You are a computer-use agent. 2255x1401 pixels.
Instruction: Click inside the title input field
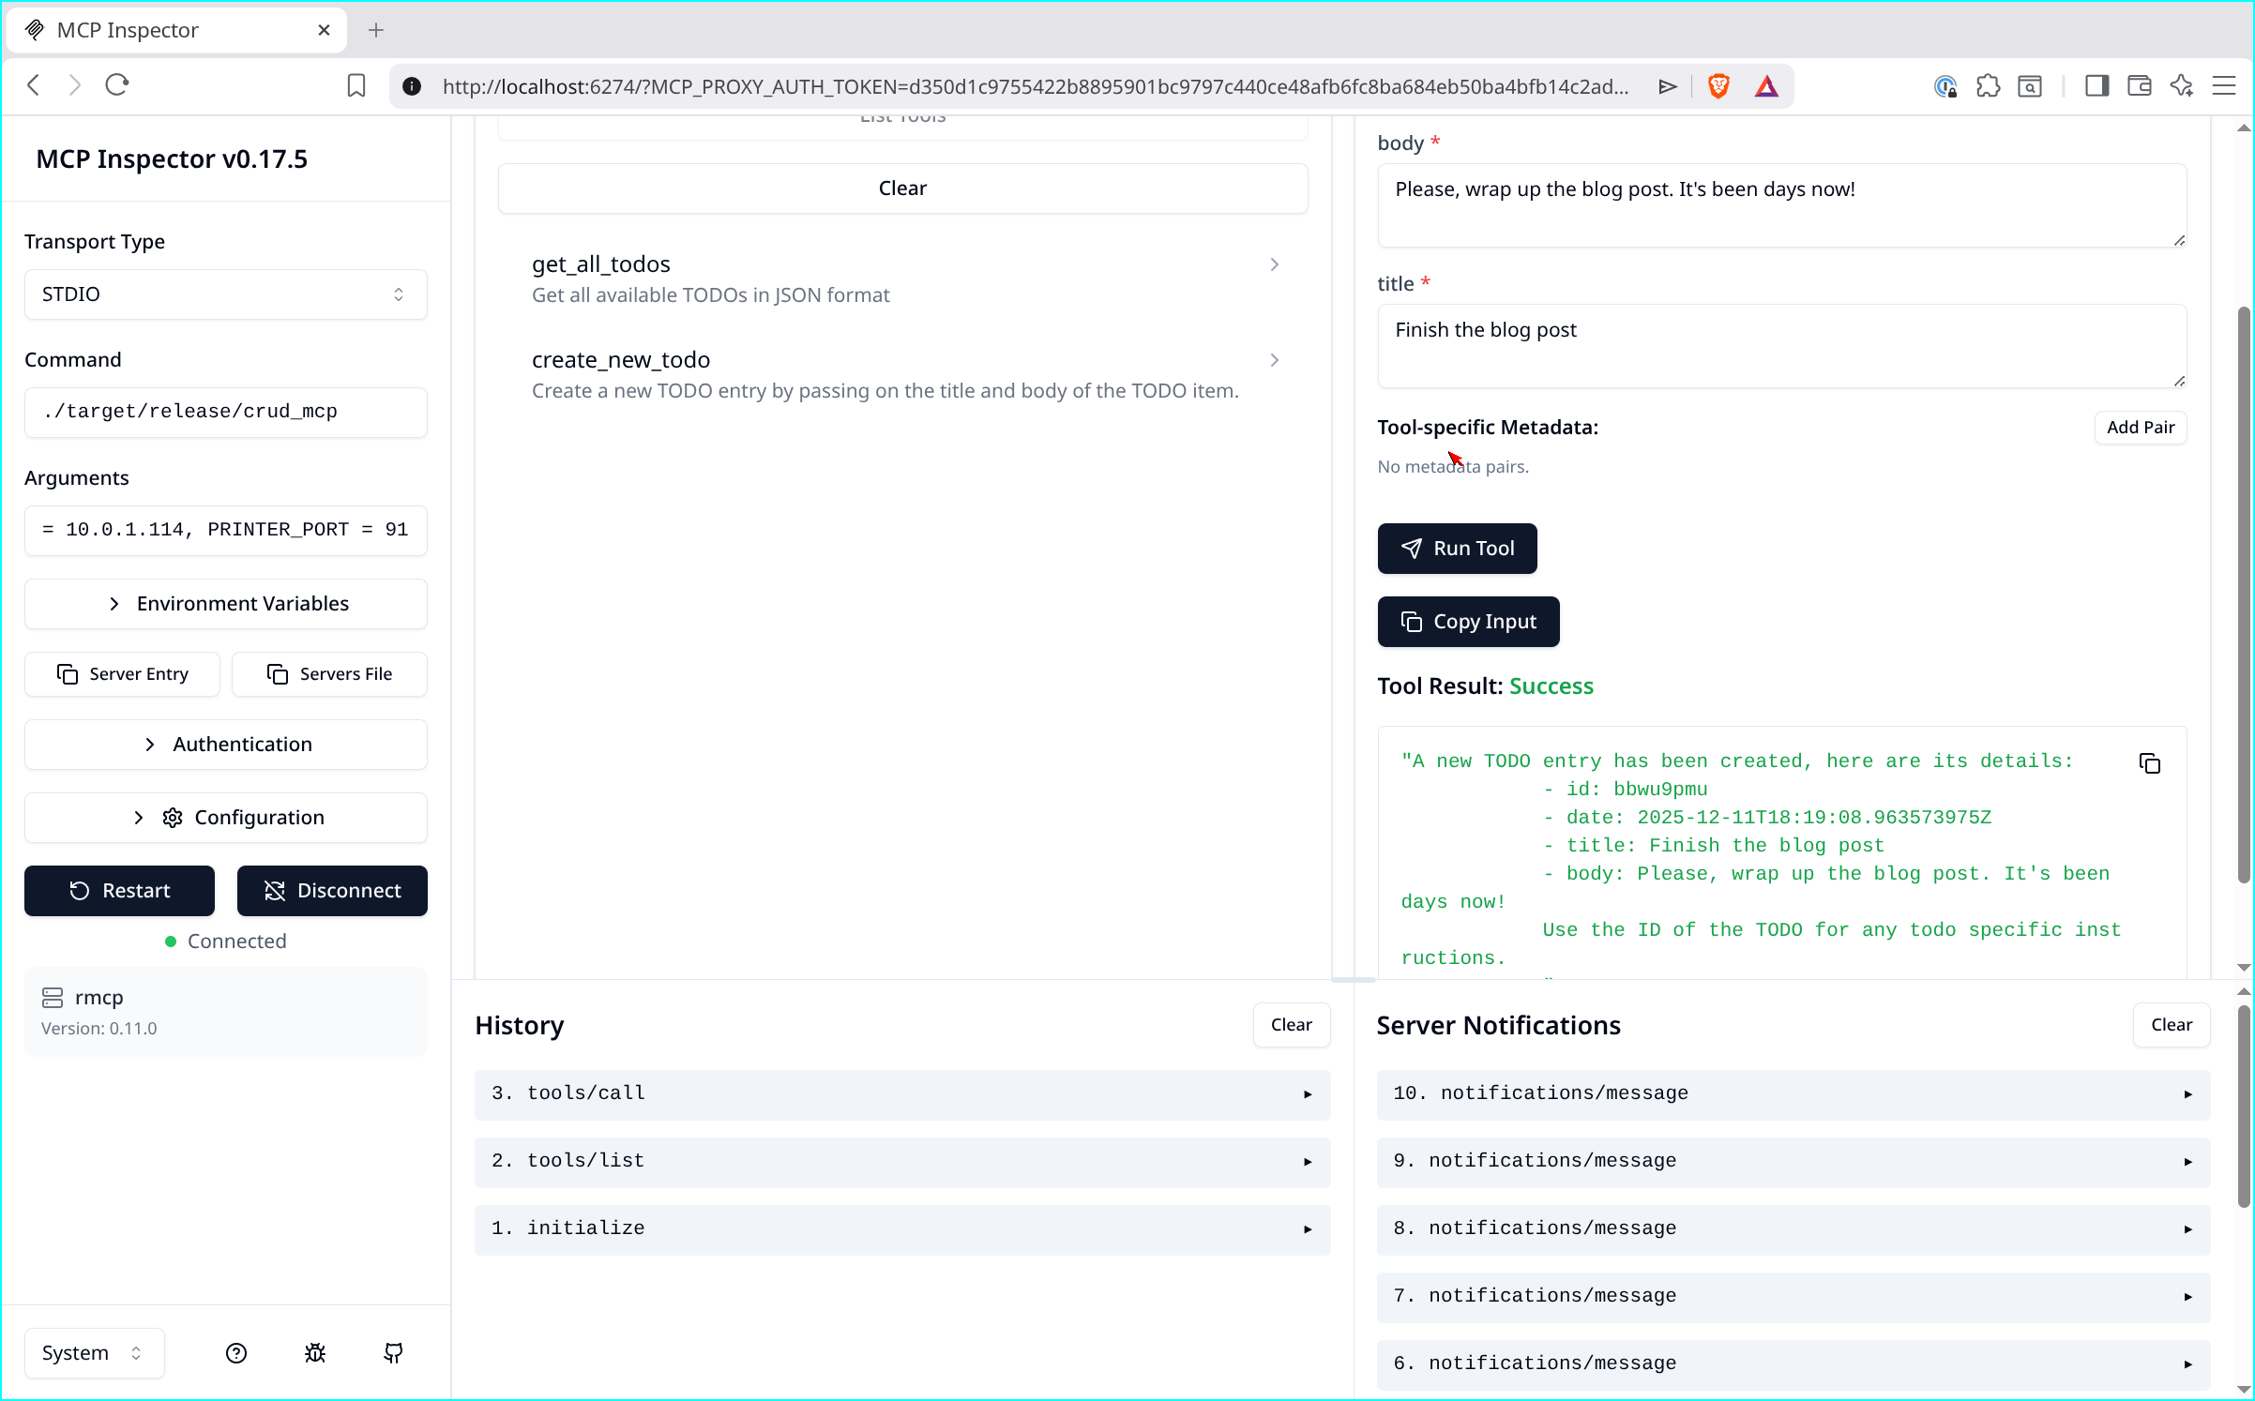tap(1780, 345)
